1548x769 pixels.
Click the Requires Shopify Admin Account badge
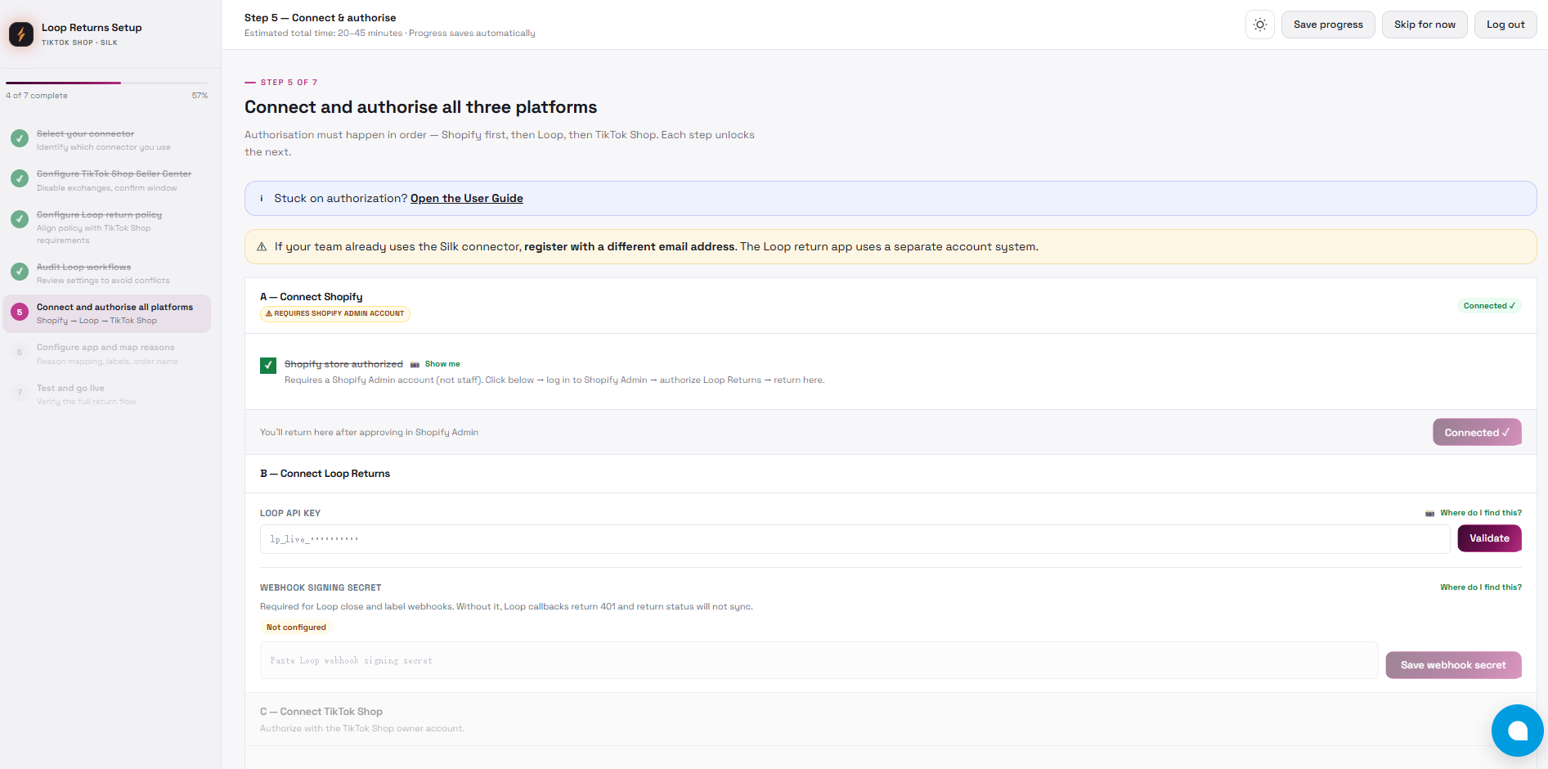(x=335, y=313)
